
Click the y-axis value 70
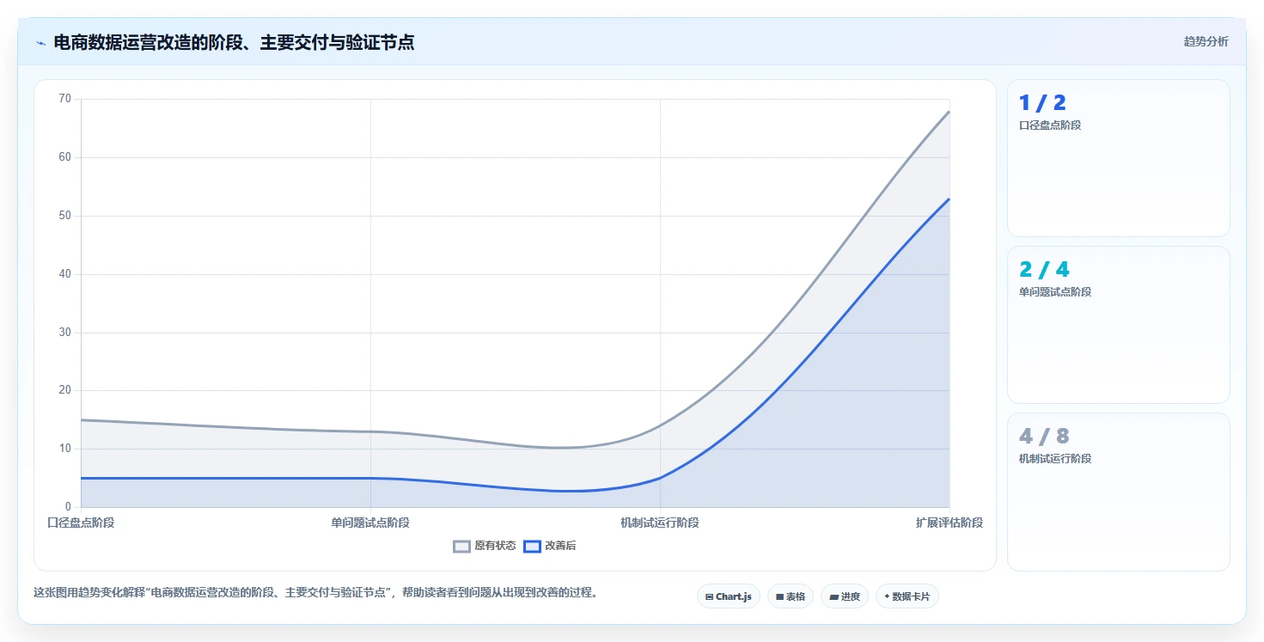coord(65,99)
